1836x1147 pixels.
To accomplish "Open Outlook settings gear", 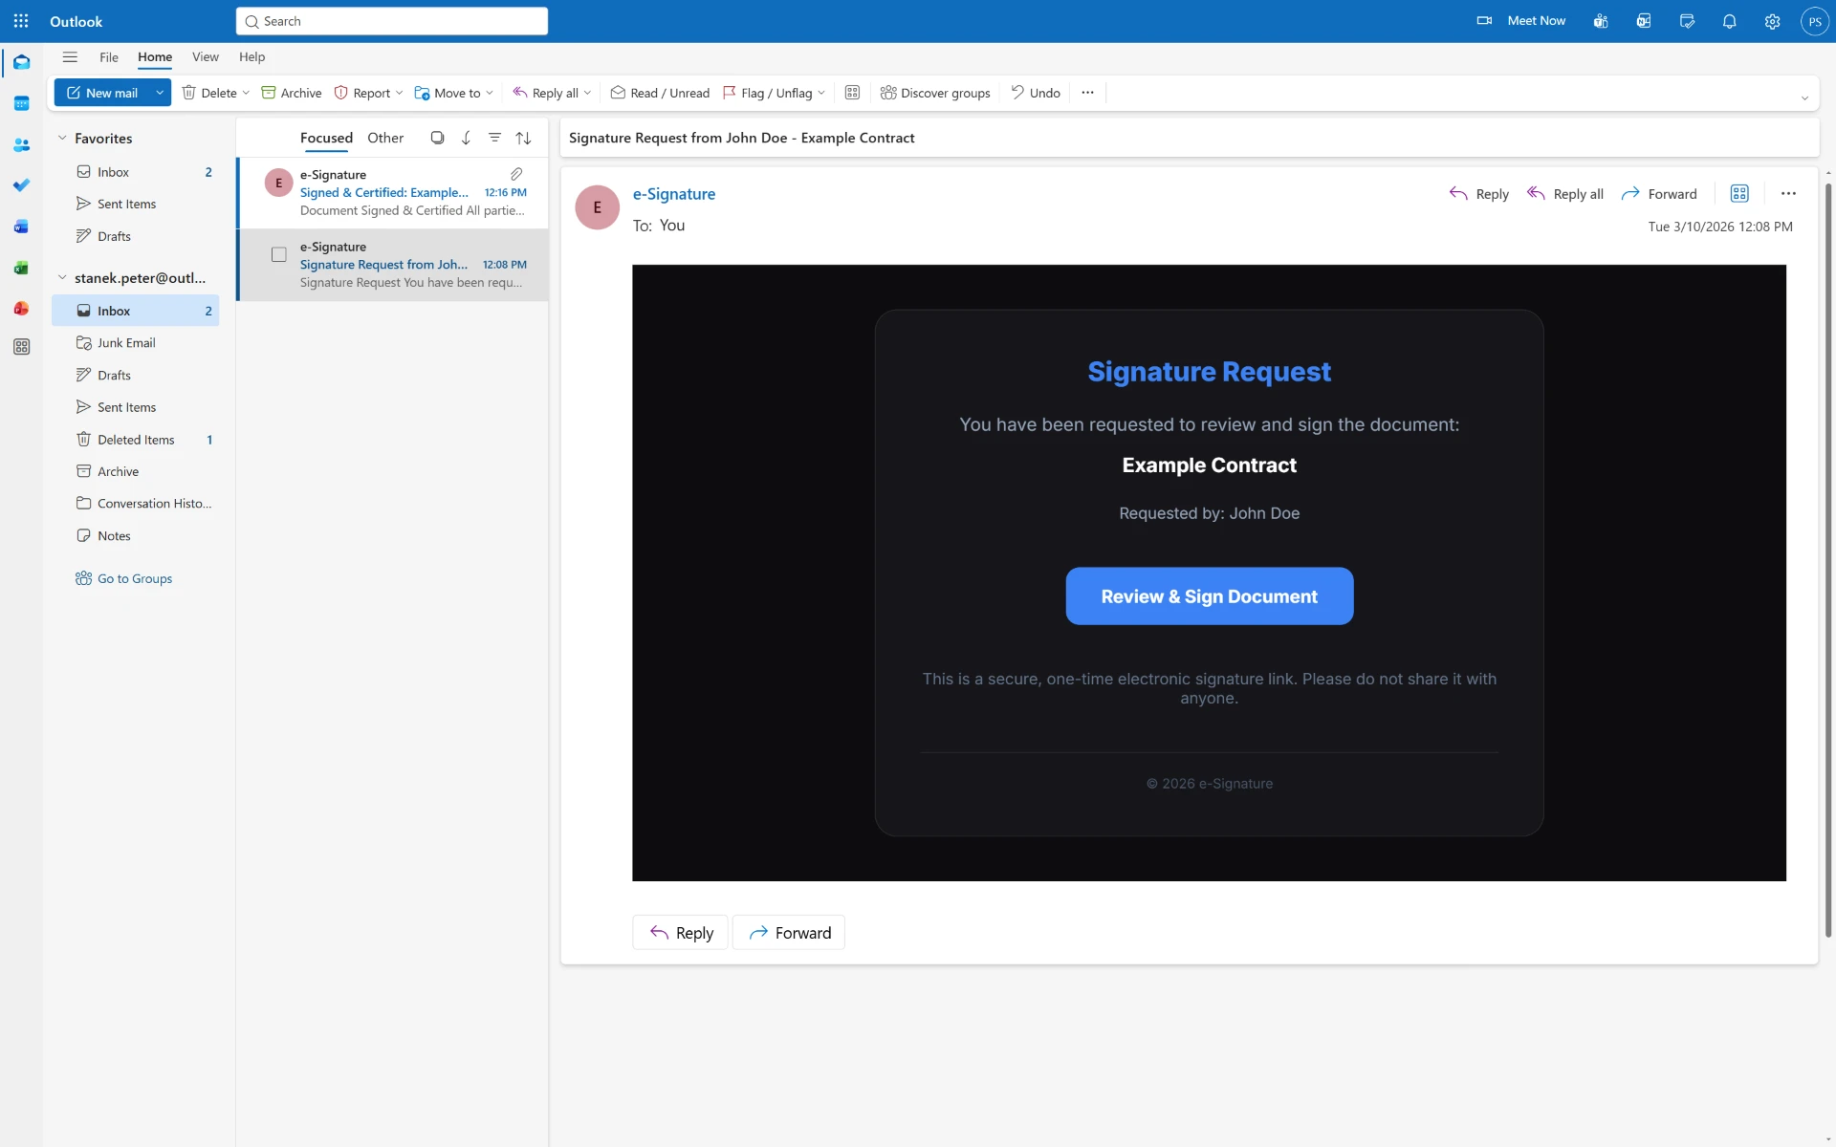I will (1772, 21).
